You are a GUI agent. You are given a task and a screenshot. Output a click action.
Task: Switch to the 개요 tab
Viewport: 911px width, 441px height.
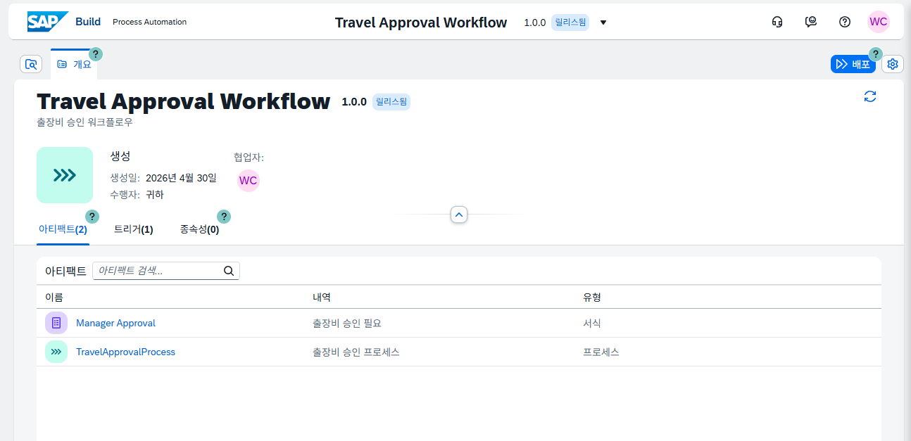(x=74, y=64)
